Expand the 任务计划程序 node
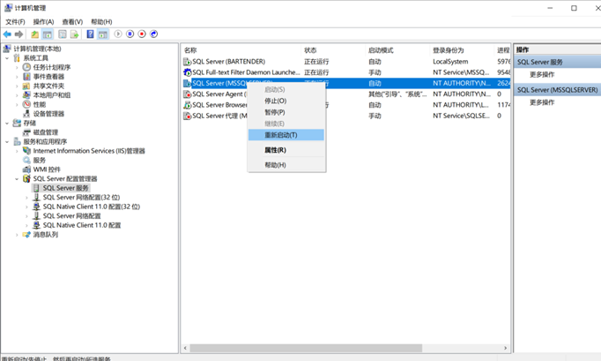601x361 pixels. 17,67
